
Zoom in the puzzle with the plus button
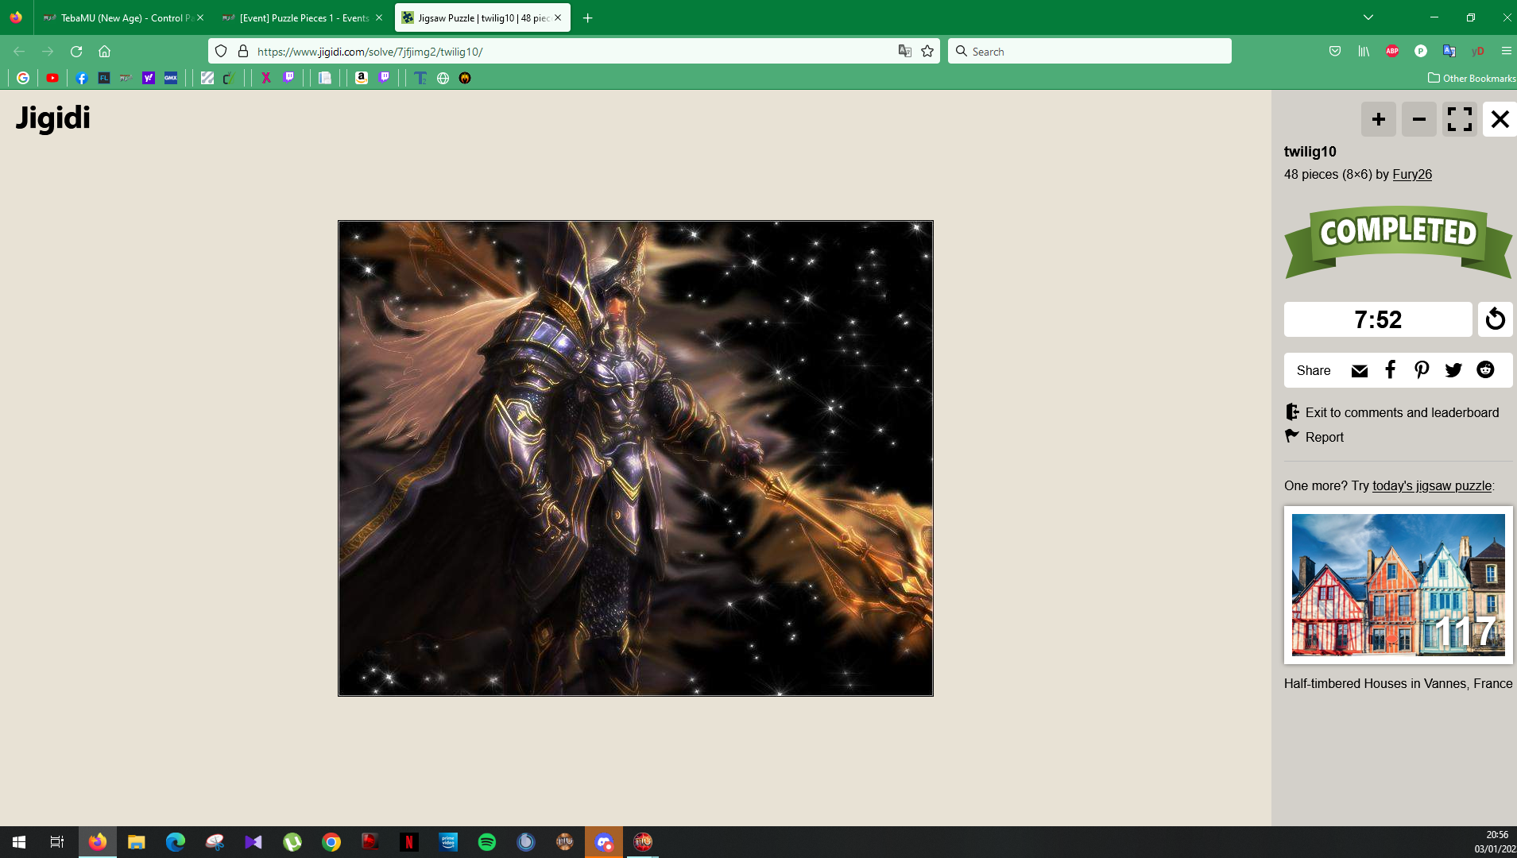[x=1378, y=119]
